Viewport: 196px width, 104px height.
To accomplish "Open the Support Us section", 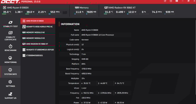I will point(10,96).
